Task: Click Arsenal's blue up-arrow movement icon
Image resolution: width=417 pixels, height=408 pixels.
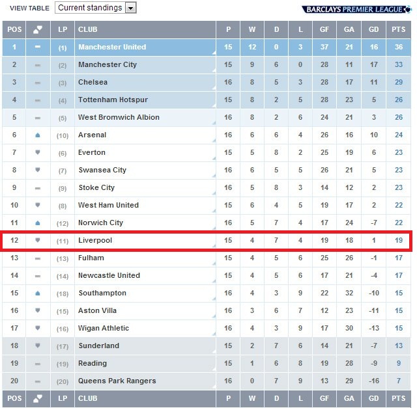Action: (x=38, y=135)
